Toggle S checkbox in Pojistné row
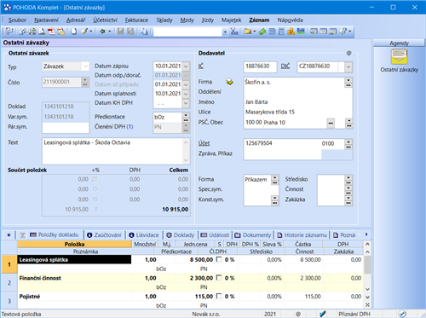The image size is (426, 318). coord(219,296)
